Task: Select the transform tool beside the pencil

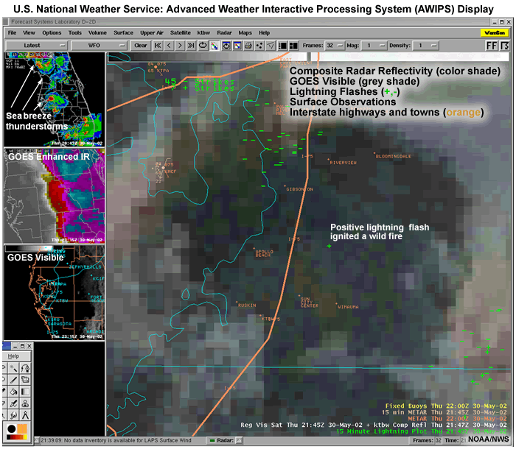Action: tap(25, 380)
